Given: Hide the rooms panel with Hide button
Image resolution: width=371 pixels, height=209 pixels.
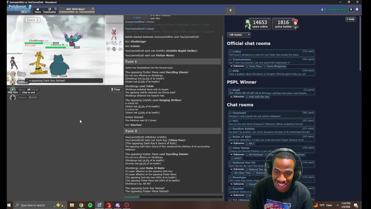Looking at the screenshot, I should [350, 19].
